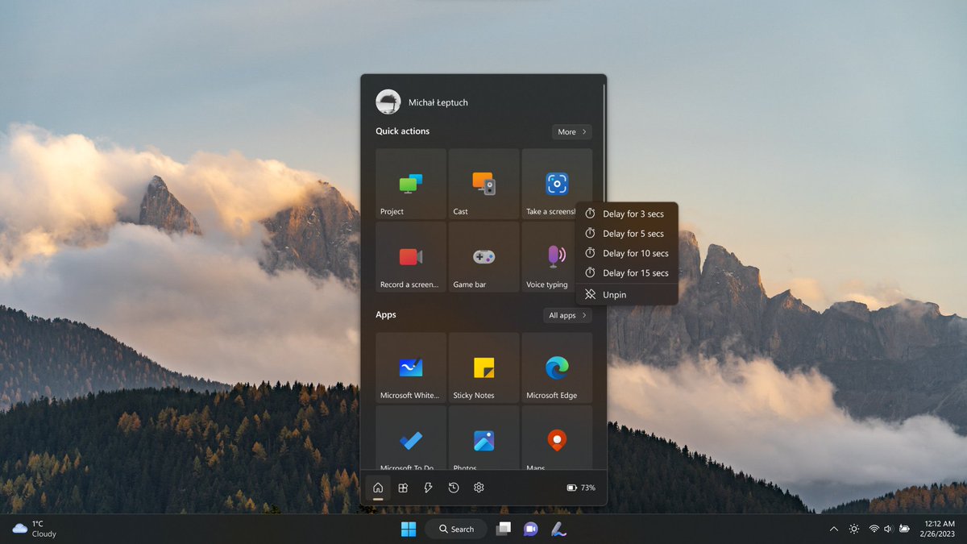
Task: Open the Cast quick action tile
Action: click(483, 184)
